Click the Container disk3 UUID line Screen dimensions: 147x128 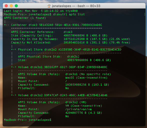click(57, 25)
